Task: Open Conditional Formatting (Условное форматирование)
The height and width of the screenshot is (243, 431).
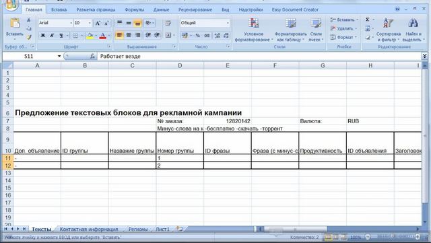Action: click(x=254, y=30)
